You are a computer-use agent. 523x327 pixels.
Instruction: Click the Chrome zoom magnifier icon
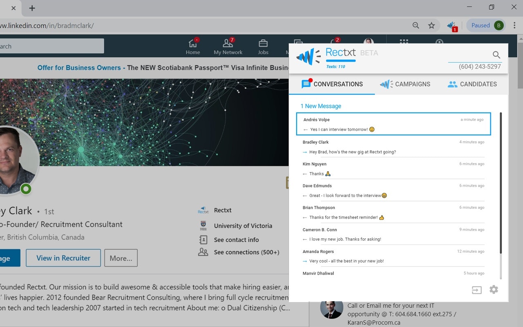416,25
